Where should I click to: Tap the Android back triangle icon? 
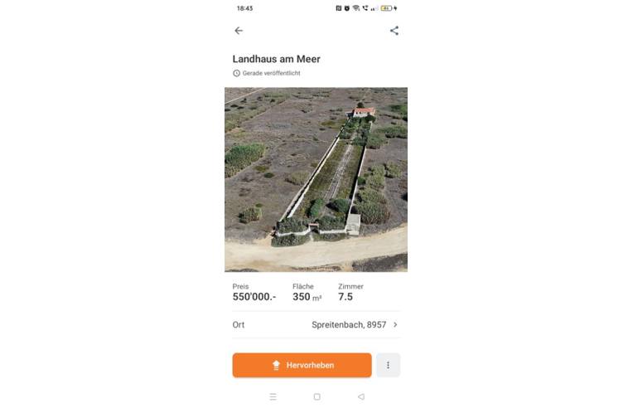361,396
